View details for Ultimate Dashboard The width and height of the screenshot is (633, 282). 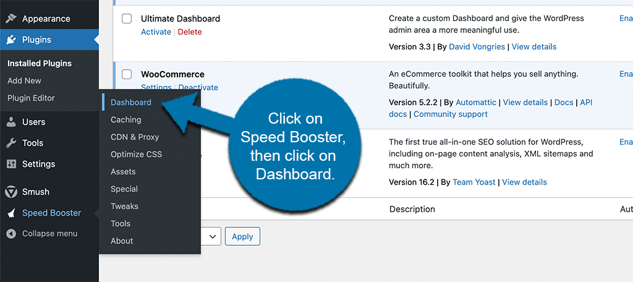point(534,47)
